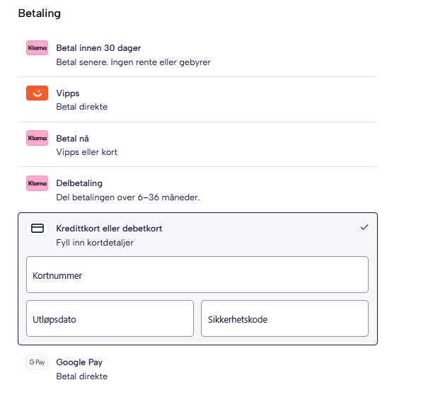This screenshot has width=445, height=397.
Task: Click the Sikkerhetskode field
Action: click(284, 318)
